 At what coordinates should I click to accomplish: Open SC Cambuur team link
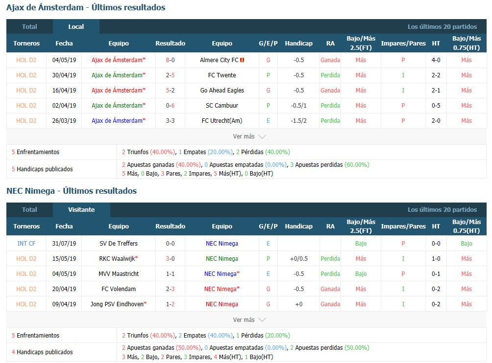click(222, 106)
